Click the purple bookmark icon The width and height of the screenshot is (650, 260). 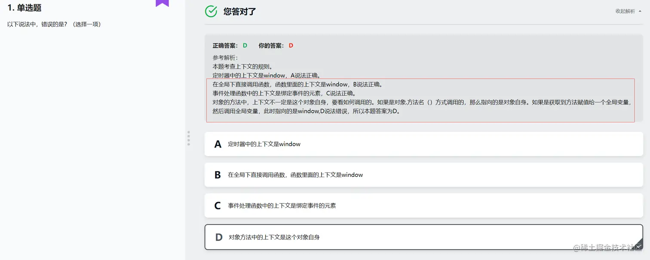point(162,3)
